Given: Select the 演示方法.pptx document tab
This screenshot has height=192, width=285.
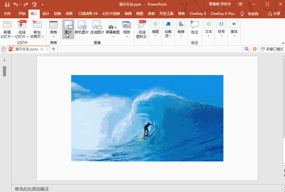Looking at the screenshot, I should coord(26,49).
